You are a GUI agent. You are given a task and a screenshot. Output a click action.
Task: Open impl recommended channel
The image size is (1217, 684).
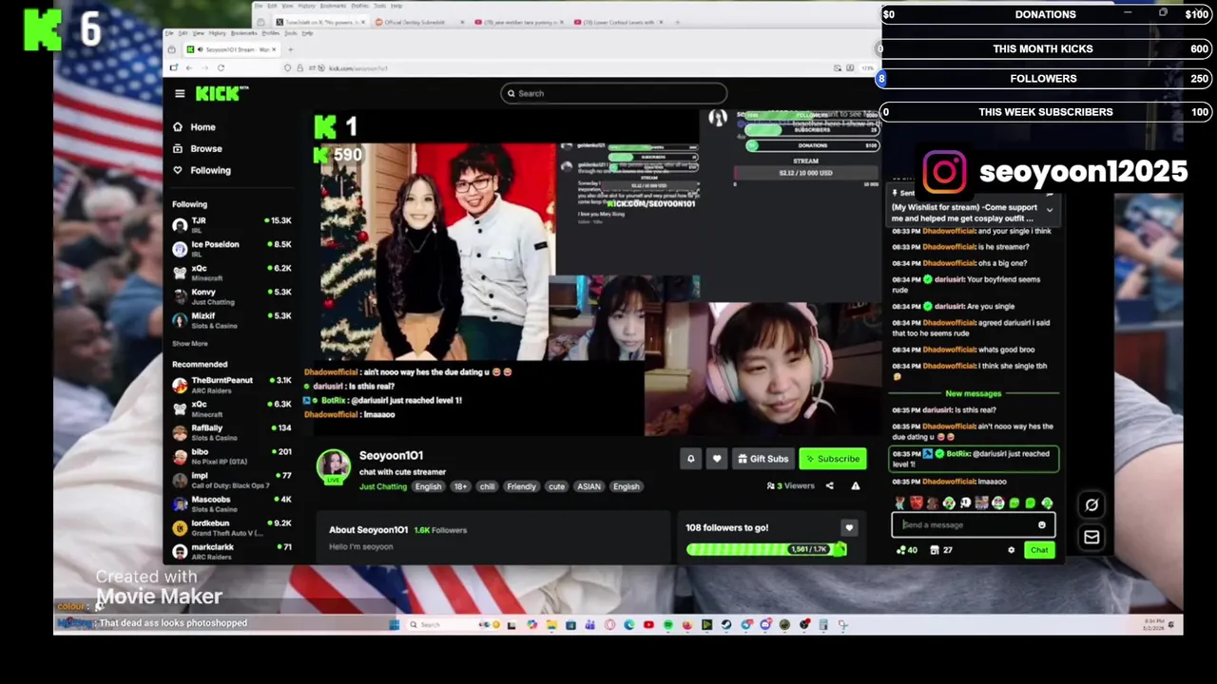click(232, 479)
